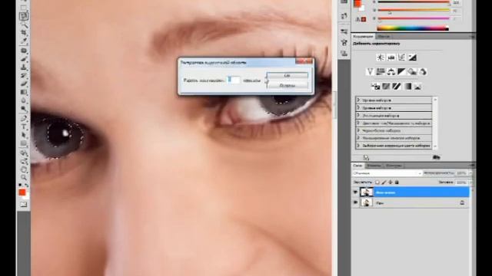Select the History Brush tool
The height and width of the screenshot is (276, 492).
[x=24, y=76]
